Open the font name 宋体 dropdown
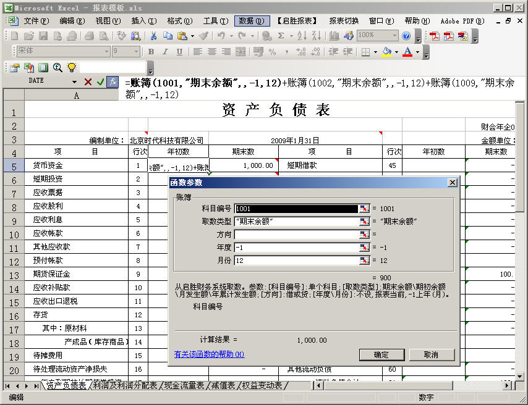The height and width of the screenshot is (405, 528). pyautogui.click(x=106, y=52)
